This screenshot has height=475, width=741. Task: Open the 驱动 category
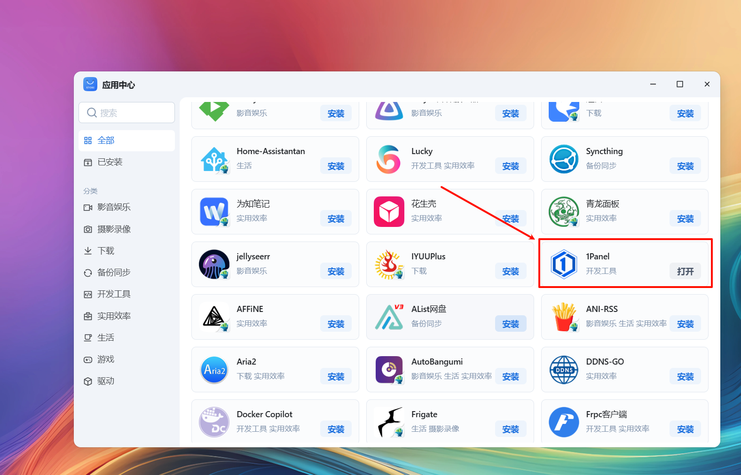pyautogui.click(x=126, y=381)
